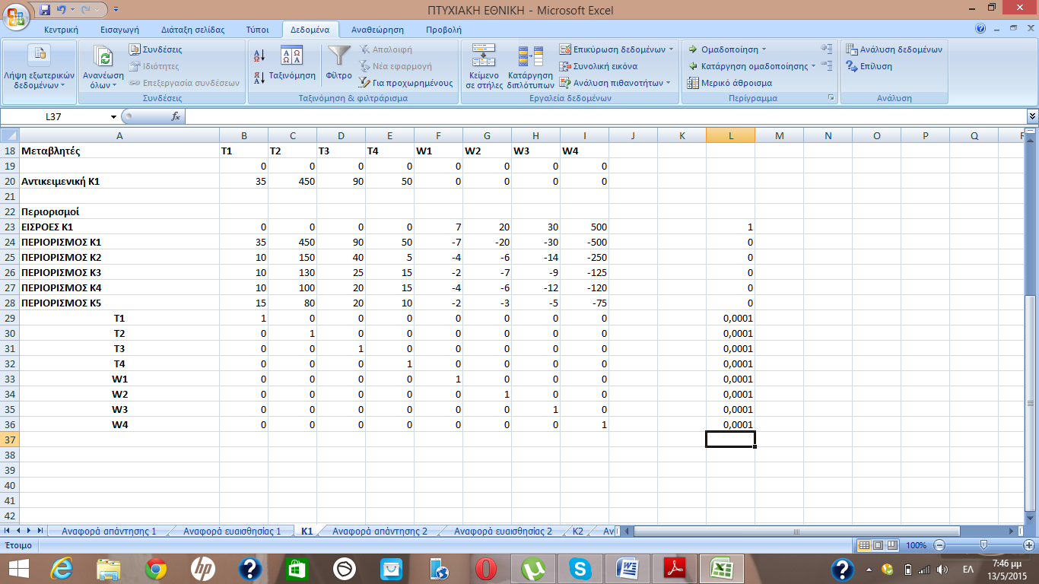
Task: Sort ascending A to Ω
Action: coord(259,55)
